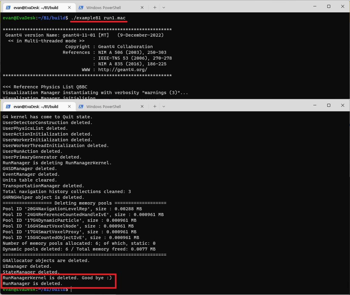Switch to evan@EvaDesk tab in top window
The image size is (350, 295).
(x=36, y=8)
